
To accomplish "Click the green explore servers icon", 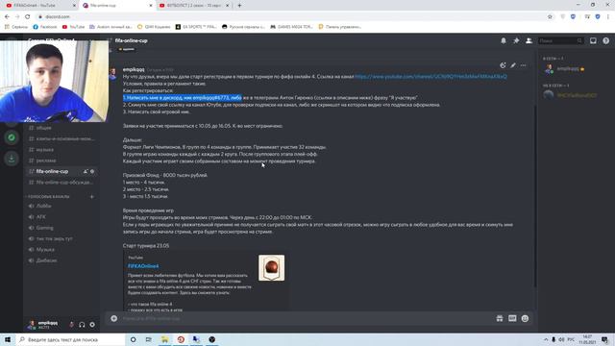I will click(x=12, y=137).
